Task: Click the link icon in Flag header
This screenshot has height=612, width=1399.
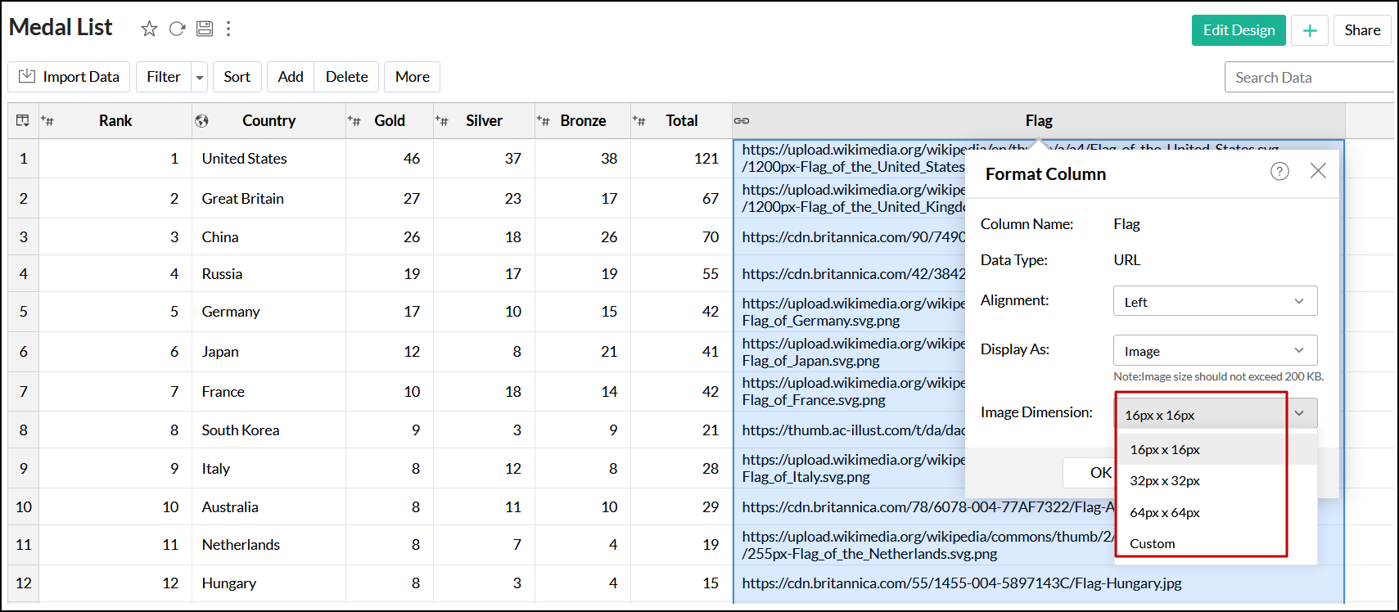Action: coord(742,121)
